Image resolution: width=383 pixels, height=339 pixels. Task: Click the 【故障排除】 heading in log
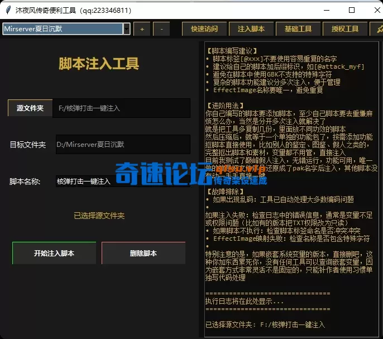click(225, 192)
